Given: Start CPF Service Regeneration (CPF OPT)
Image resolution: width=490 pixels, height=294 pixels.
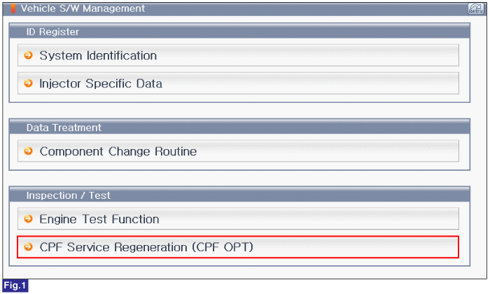Looking at the screenshot, I should [238, 247].
